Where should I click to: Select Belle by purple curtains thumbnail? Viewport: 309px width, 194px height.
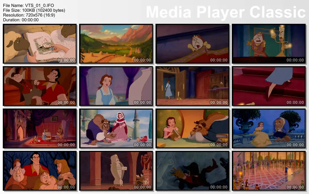click(116, 86)
